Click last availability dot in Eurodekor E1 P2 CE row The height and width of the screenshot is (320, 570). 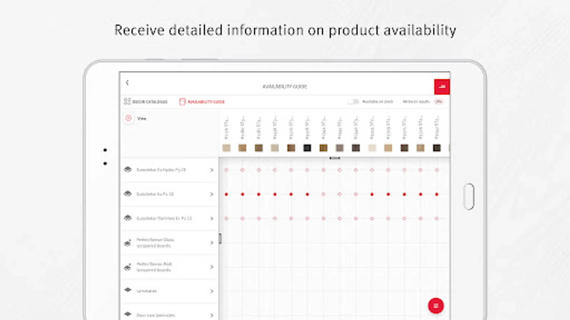437,194
